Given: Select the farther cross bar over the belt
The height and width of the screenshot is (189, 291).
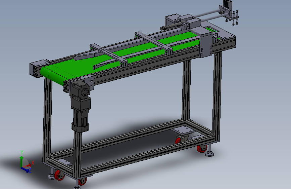Looking at the screenshot, I should click(154, 43).
